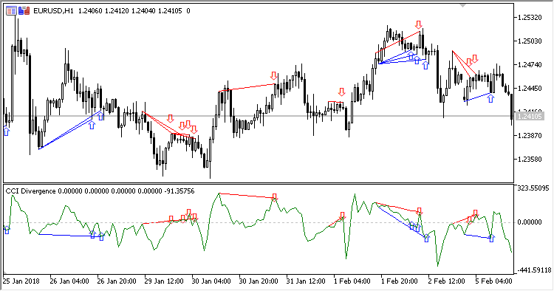Click the 26 Jan 20:00 time label
The width and height of the screenshot is (554, 291).
[x=117, y=281]
